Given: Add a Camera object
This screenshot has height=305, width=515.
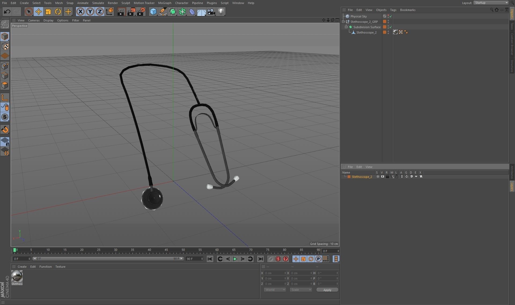Looking at the screenshot, I should point(211,12).
